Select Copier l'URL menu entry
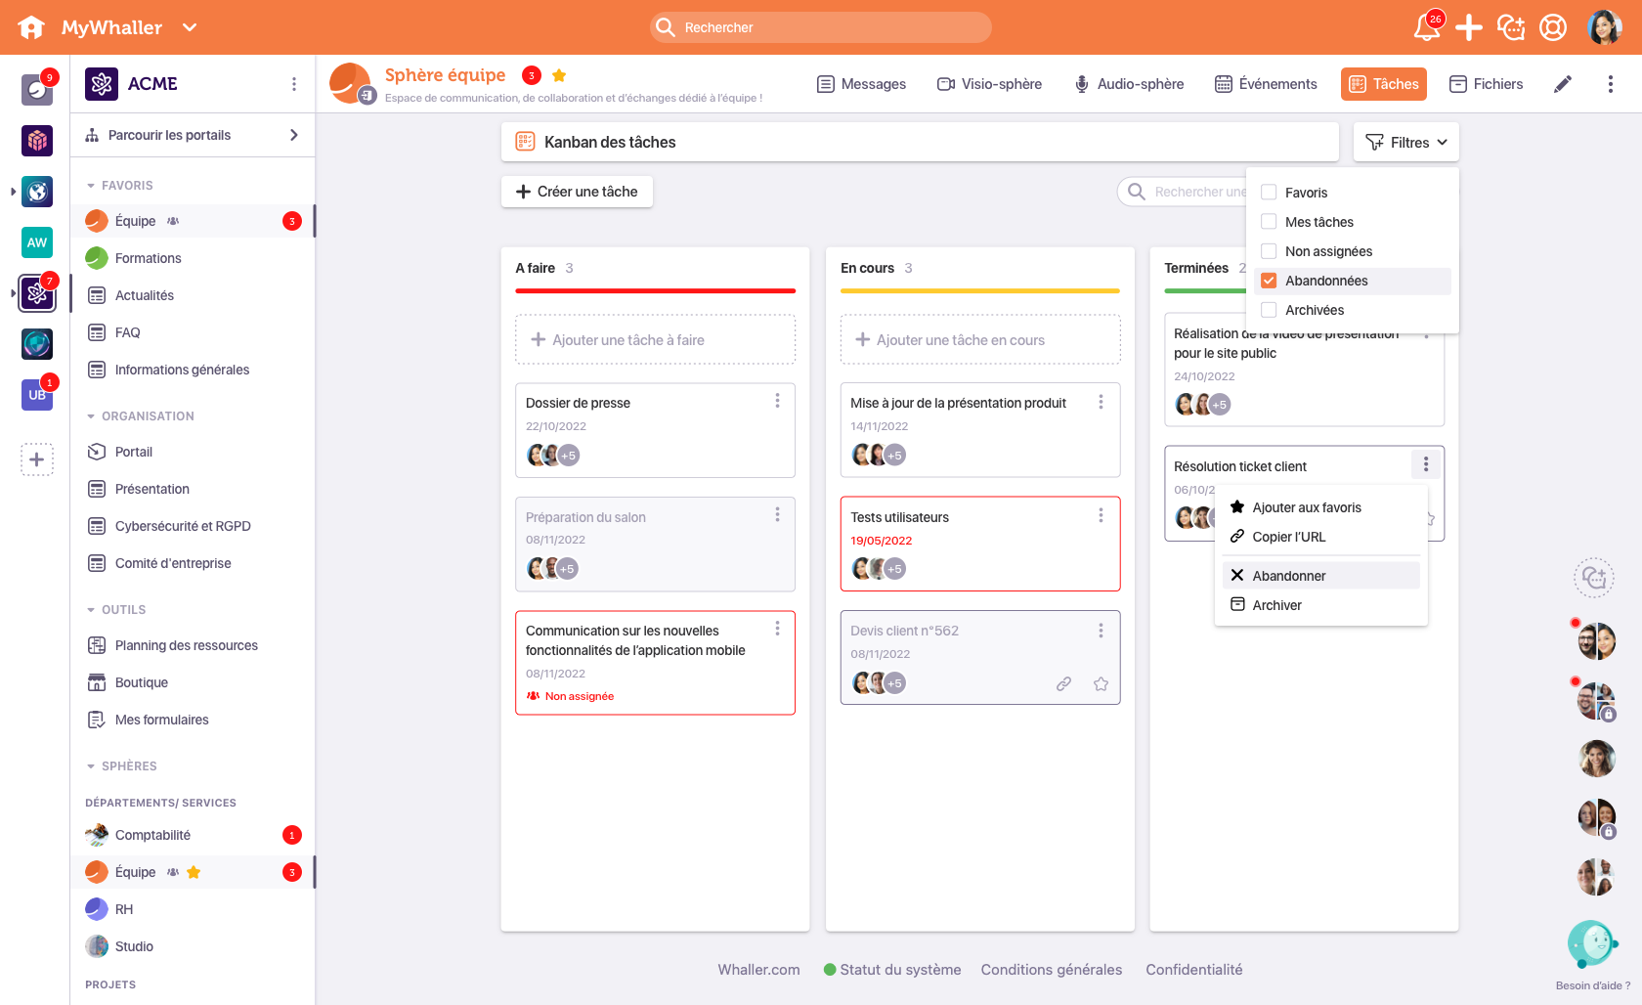 tap(1321, 537)
